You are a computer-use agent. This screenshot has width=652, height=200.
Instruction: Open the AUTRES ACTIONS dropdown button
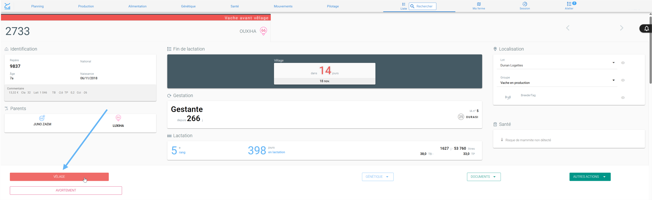[590, 177]
